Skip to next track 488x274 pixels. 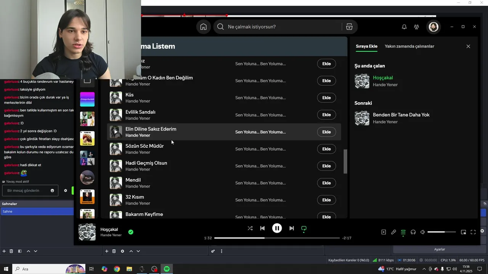point(292,228)
